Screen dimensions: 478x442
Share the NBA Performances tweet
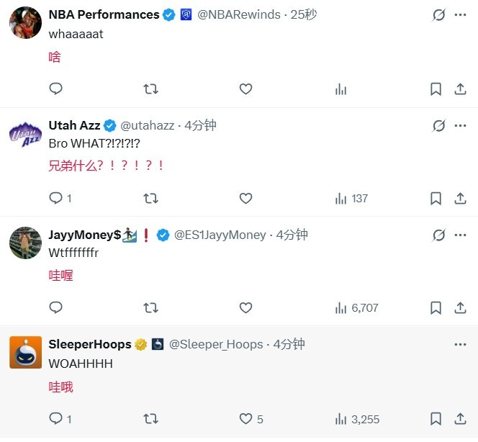460,89
